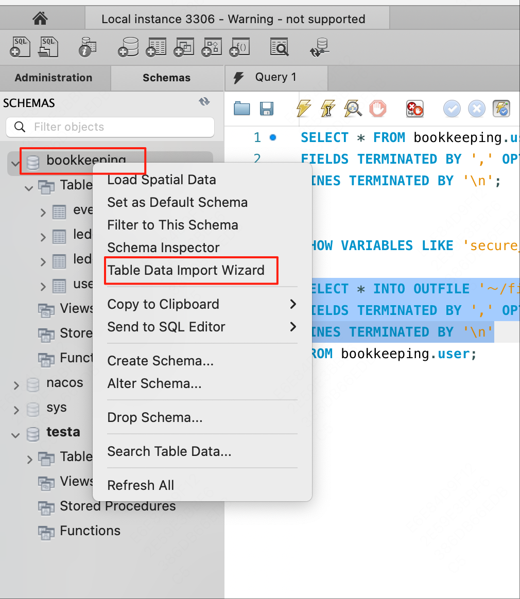Viewport: 520px width, 599px height.
Task: Open the execution plan explain tool
Action: coord(352,109)
